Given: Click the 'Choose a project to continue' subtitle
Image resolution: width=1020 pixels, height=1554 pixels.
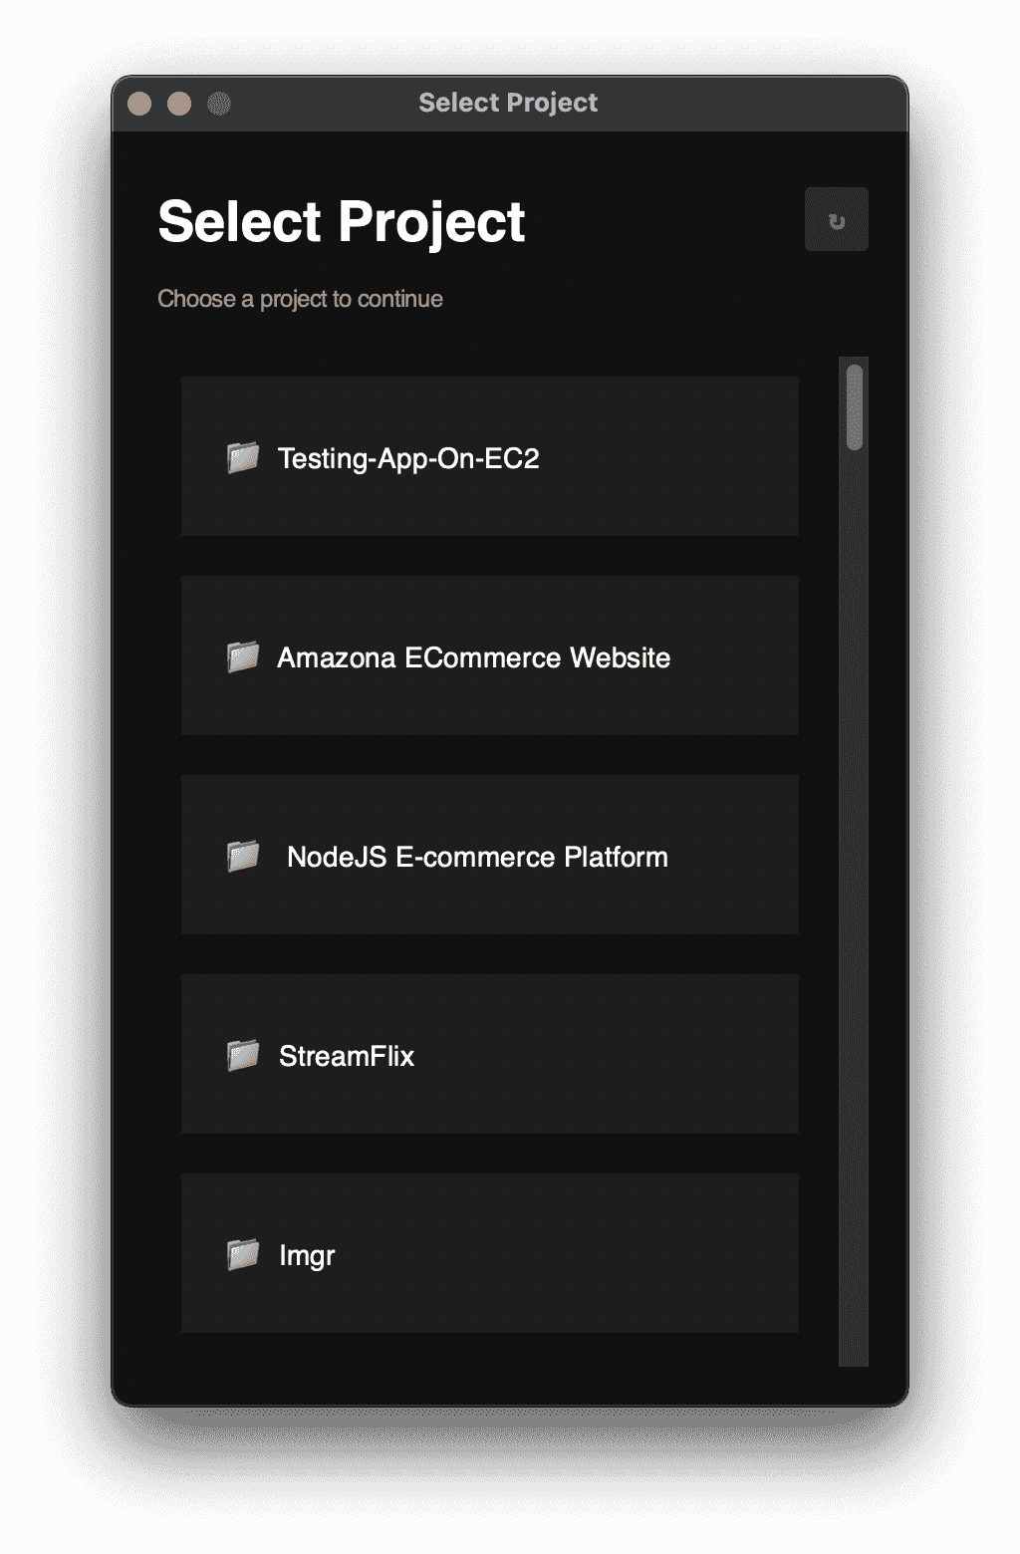Looking at the screenshot, I should click(300, 298).
